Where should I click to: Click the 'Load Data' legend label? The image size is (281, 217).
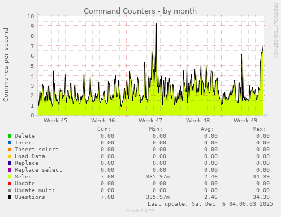(30, 156)
